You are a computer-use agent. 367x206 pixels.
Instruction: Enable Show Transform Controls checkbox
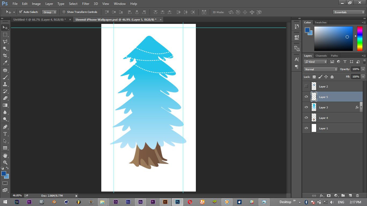(x=64, y=12)
